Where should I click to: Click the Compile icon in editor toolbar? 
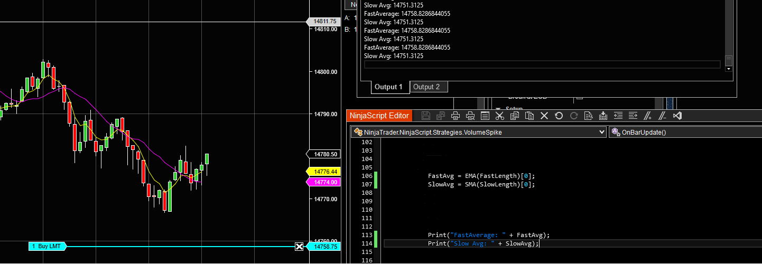603,116
